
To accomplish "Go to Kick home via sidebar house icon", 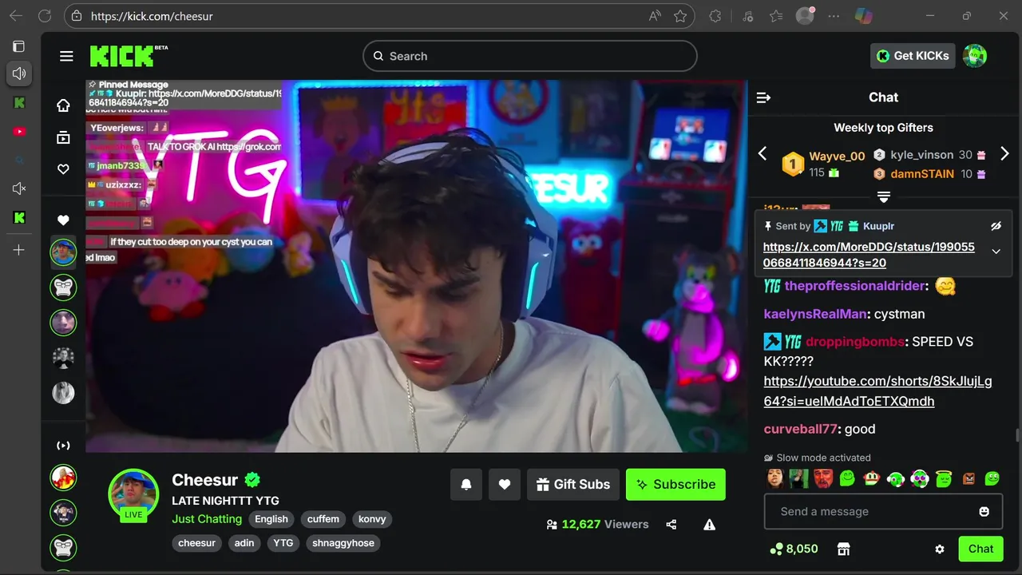I will 63,105.
